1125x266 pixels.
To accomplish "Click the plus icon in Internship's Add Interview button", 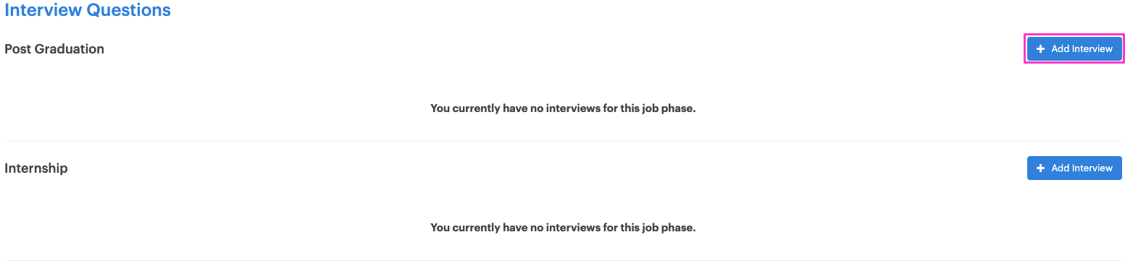I will (1041, 168).
